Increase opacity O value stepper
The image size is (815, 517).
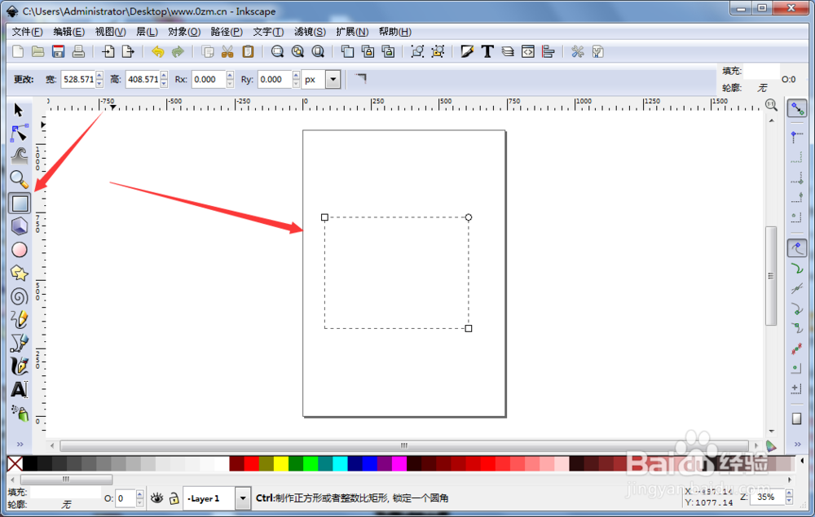140,494
